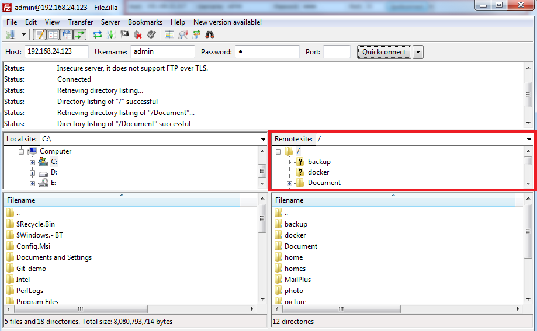Click remote file list horizontal scrollbar
This screenshot has height=331, width=537.
341,309
